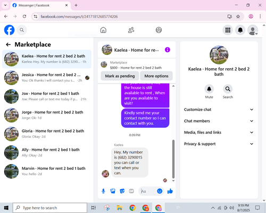Click the Windows Start button
Screen dimensions: 266x213
[x=6, y=208]
